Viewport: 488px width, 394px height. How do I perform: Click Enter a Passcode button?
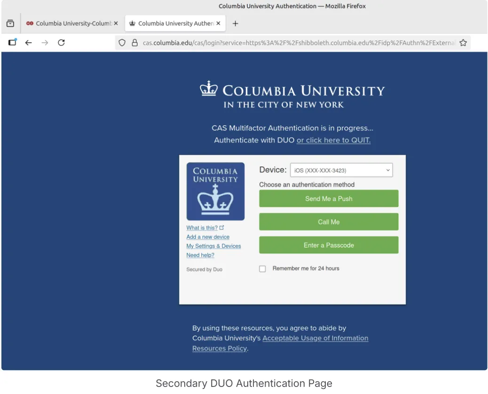[x=329, y=245]
